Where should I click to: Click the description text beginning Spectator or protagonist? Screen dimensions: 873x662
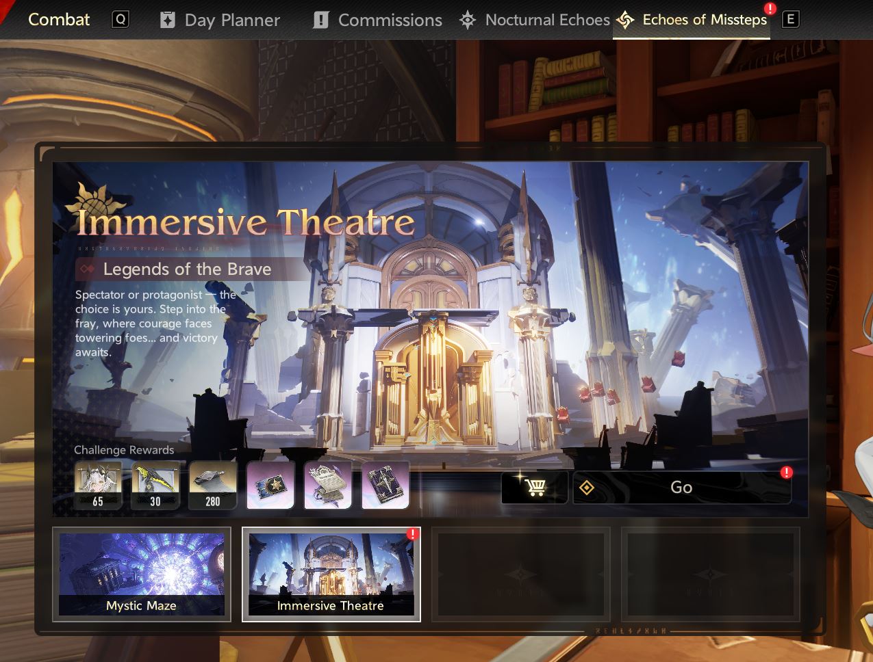tap(156, 323)
